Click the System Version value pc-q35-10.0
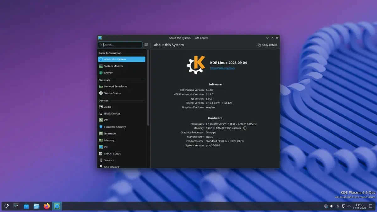 click(213, 145)
